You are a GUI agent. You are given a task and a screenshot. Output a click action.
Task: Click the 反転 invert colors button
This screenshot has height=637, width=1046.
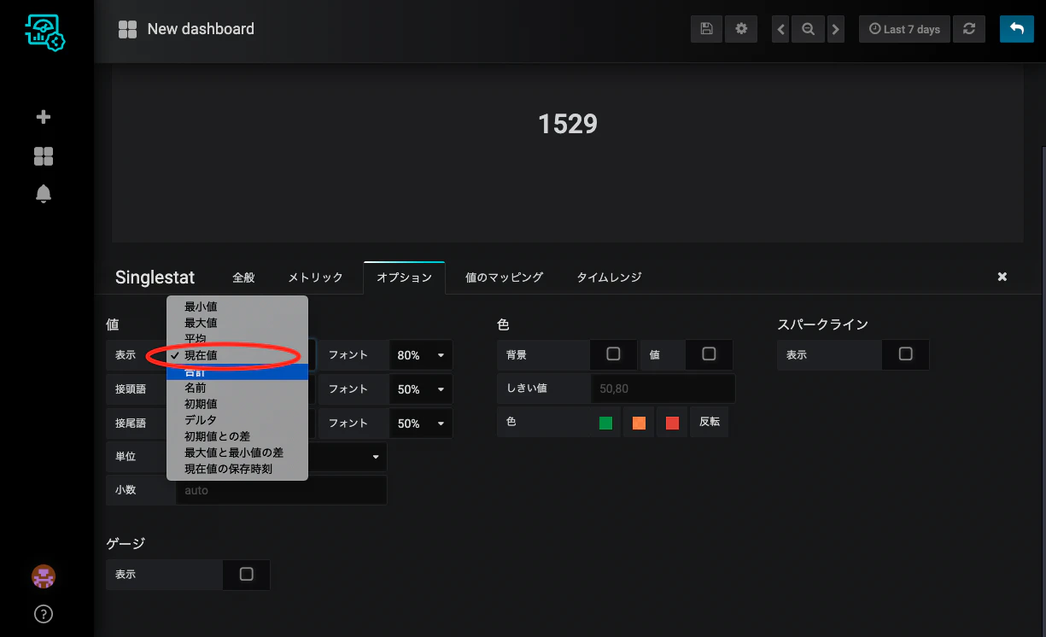[710, 423]
